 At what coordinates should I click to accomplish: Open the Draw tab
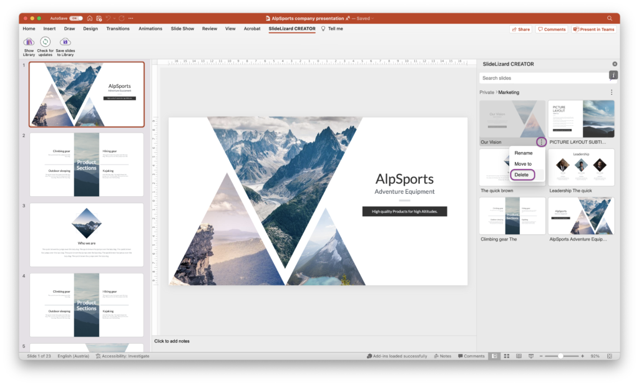69,29
